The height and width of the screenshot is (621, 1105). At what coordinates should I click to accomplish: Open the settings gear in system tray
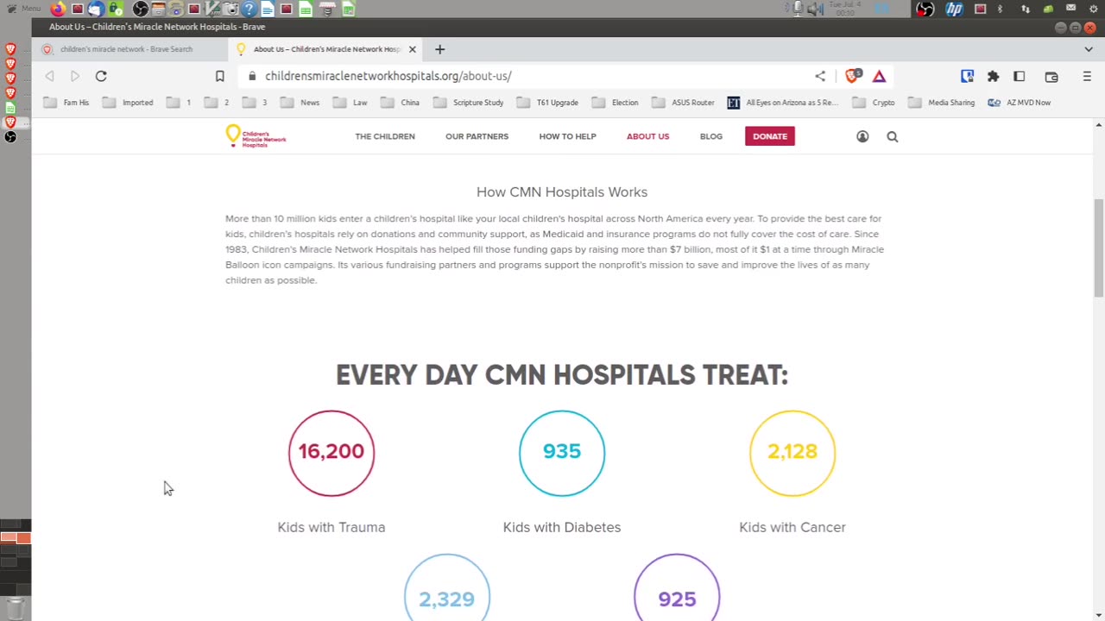1093,9
